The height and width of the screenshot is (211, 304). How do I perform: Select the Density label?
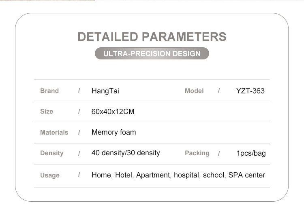click(x=52, y=153)
